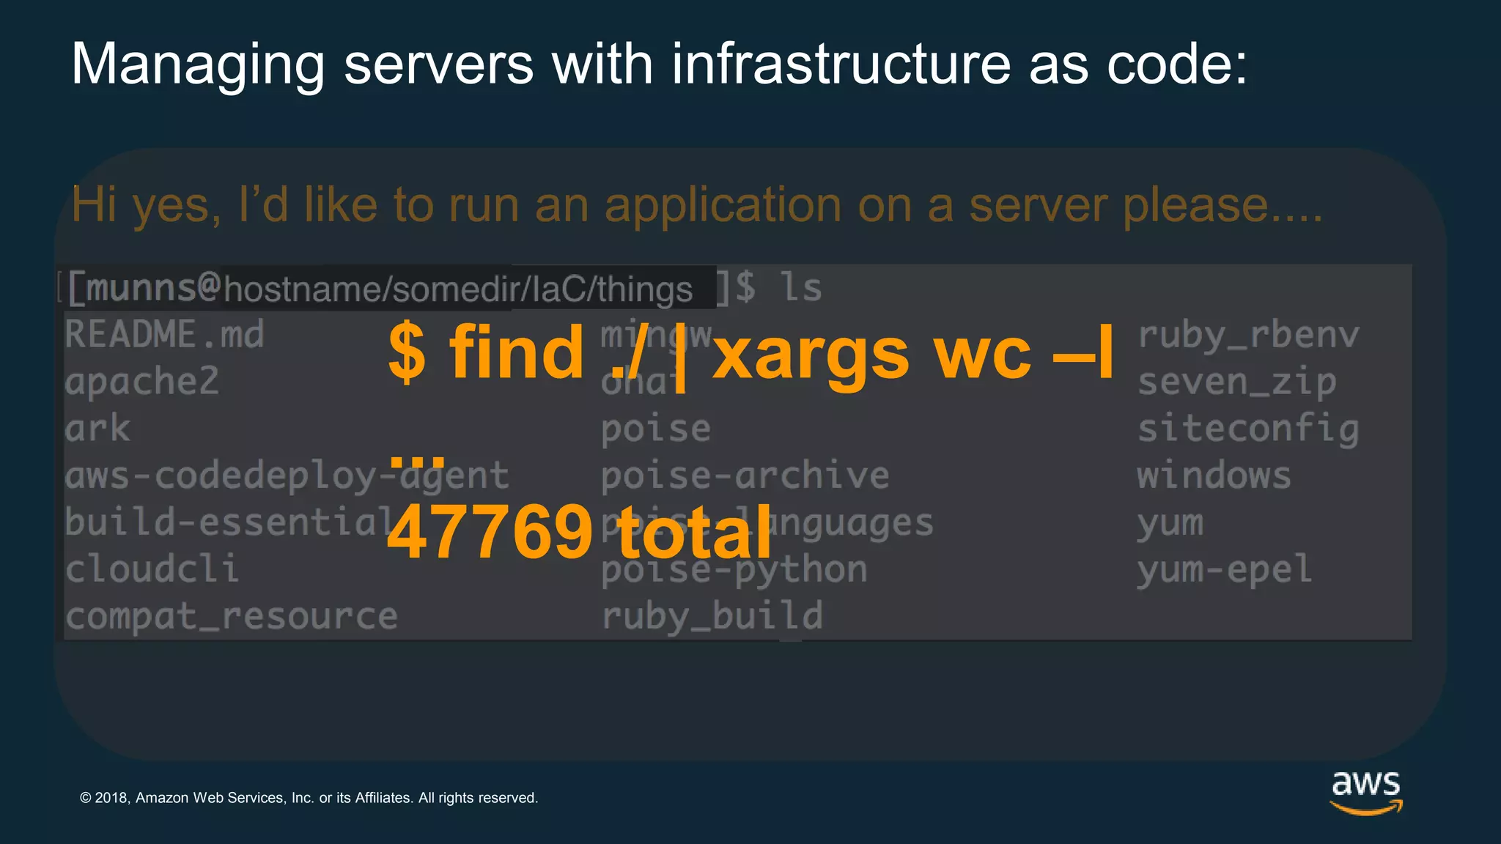This screenshot has height=844, width=1501.
Task: Click ruby_build entry
Action: tap(712, 616)
